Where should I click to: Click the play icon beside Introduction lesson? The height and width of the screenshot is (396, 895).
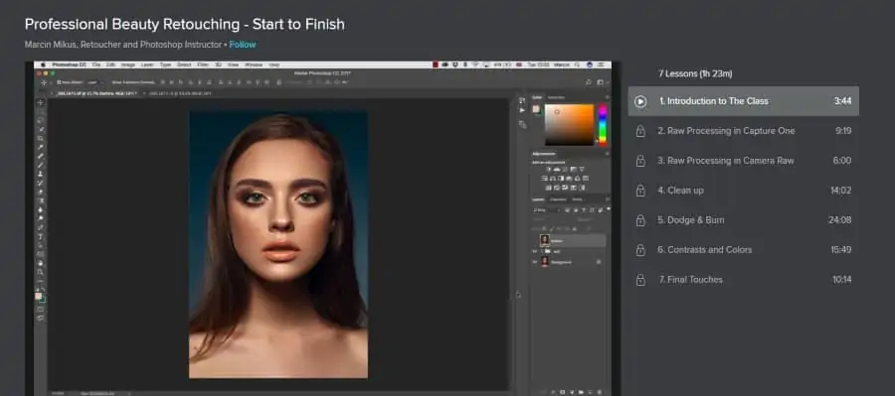click(x=640, y=101)
